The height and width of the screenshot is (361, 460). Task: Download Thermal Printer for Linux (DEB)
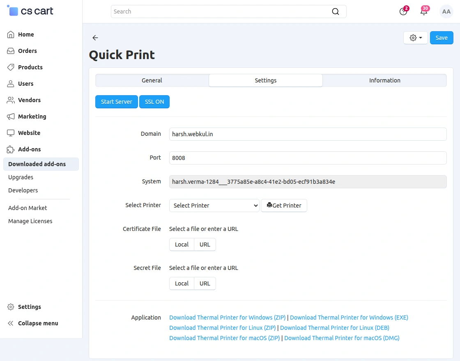click(334, 328)
